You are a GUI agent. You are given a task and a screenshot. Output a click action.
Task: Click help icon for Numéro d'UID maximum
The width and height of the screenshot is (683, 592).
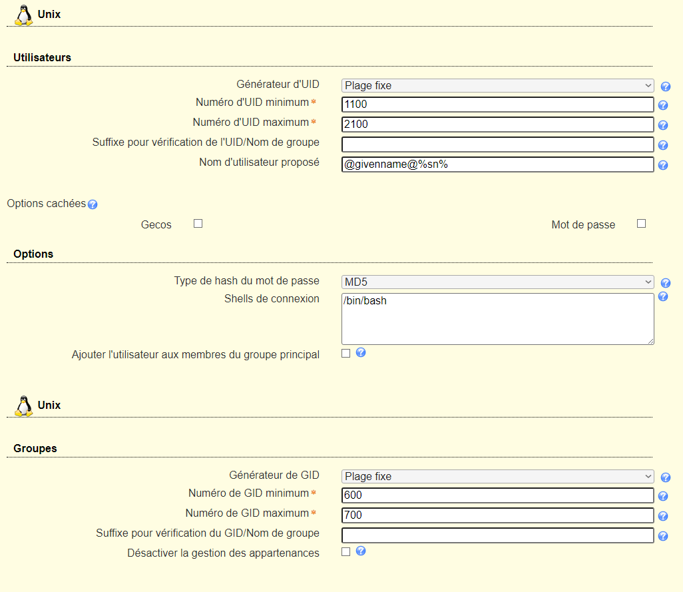663,125
